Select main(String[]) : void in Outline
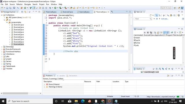Viewport: 185px width, 104px height. 151,72
